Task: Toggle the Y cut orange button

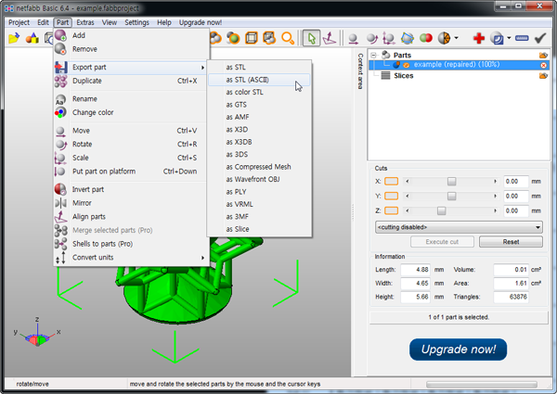Action: pos(391,197)
